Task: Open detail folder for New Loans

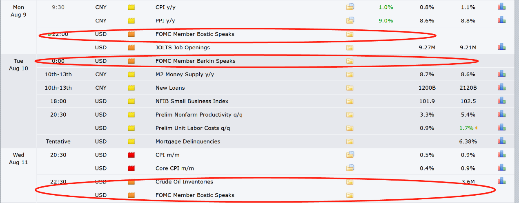Action: pos(350,88)
